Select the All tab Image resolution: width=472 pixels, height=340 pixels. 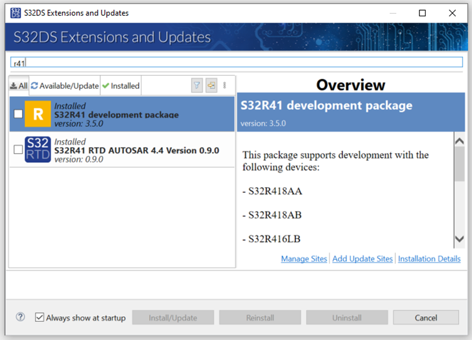click(x=19, y=86)
